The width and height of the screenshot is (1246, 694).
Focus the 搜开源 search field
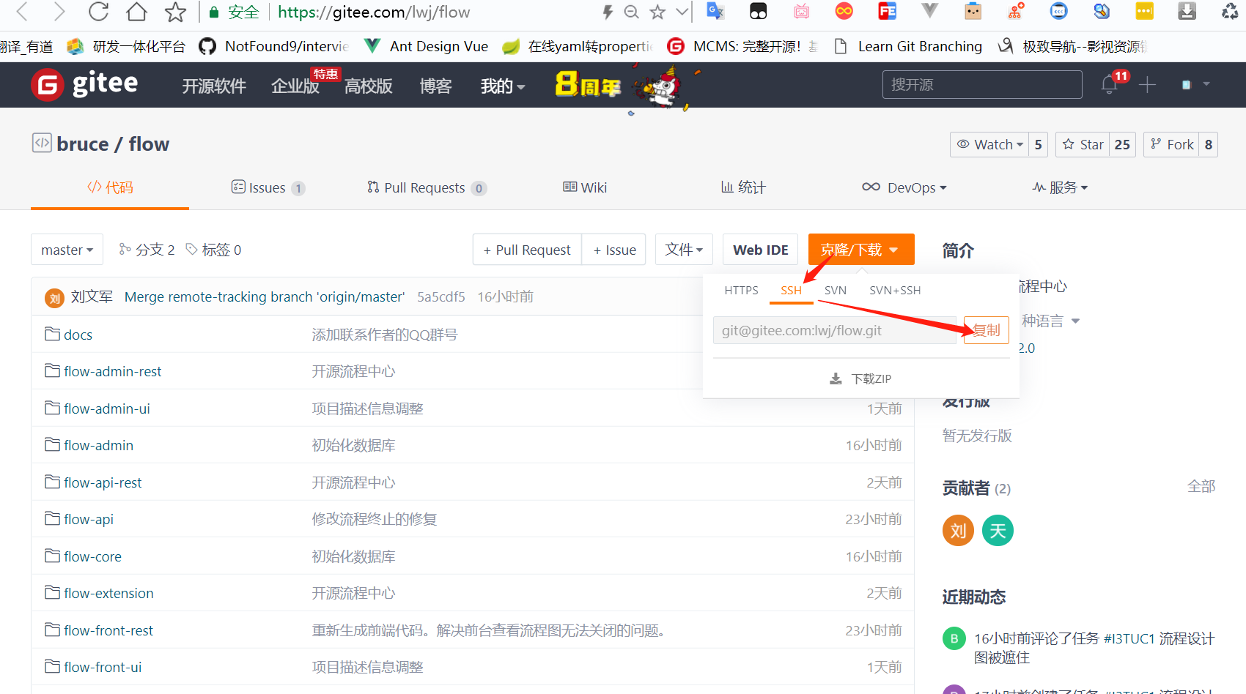tap(982, 84)
